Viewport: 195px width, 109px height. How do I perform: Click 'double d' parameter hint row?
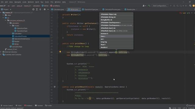[x=116, y=47]
